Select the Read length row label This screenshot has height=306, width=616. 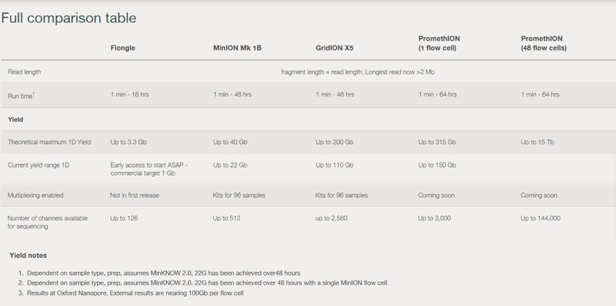click(24, 72)
